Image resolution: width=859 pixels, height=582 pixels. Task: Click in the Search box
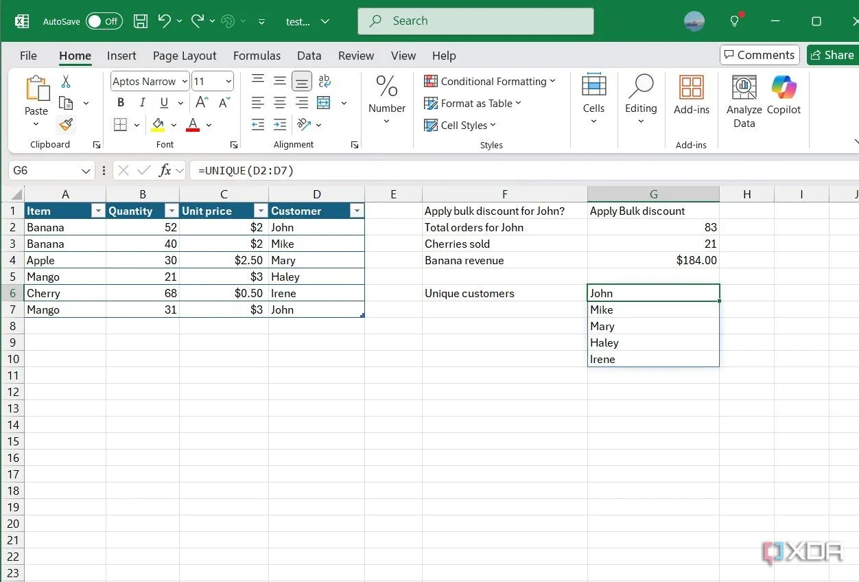pyautogui.click(x=475, y=21)
